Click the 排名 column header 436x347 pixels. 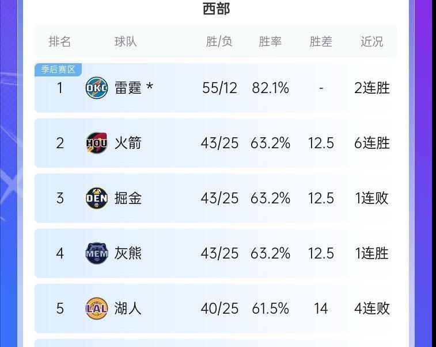tap(60, 42)
